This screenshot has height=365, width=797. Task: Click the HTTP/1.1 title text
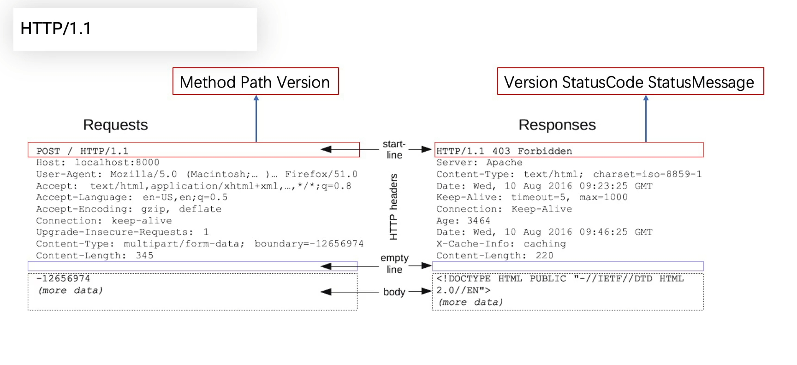click(x=56, y=29)
